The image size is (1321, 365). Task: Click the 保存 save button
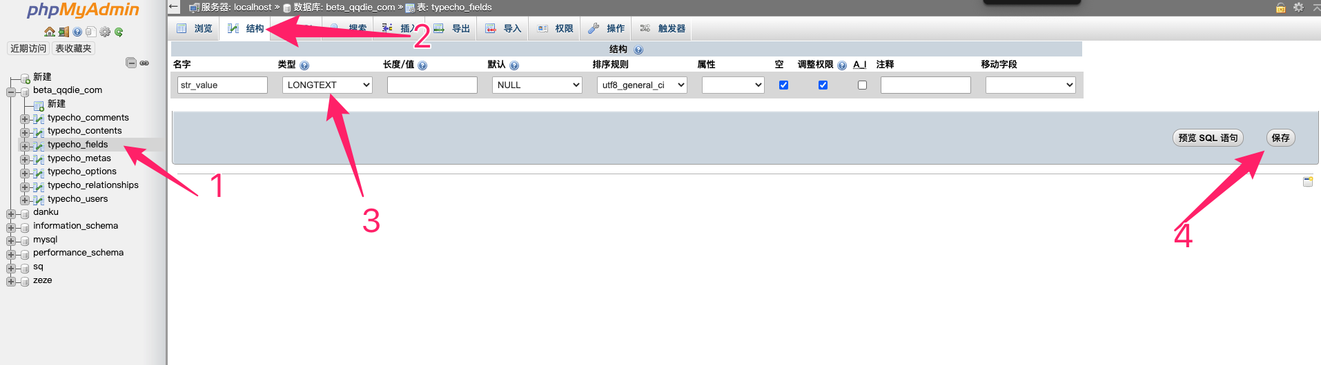pos(1280,138)
